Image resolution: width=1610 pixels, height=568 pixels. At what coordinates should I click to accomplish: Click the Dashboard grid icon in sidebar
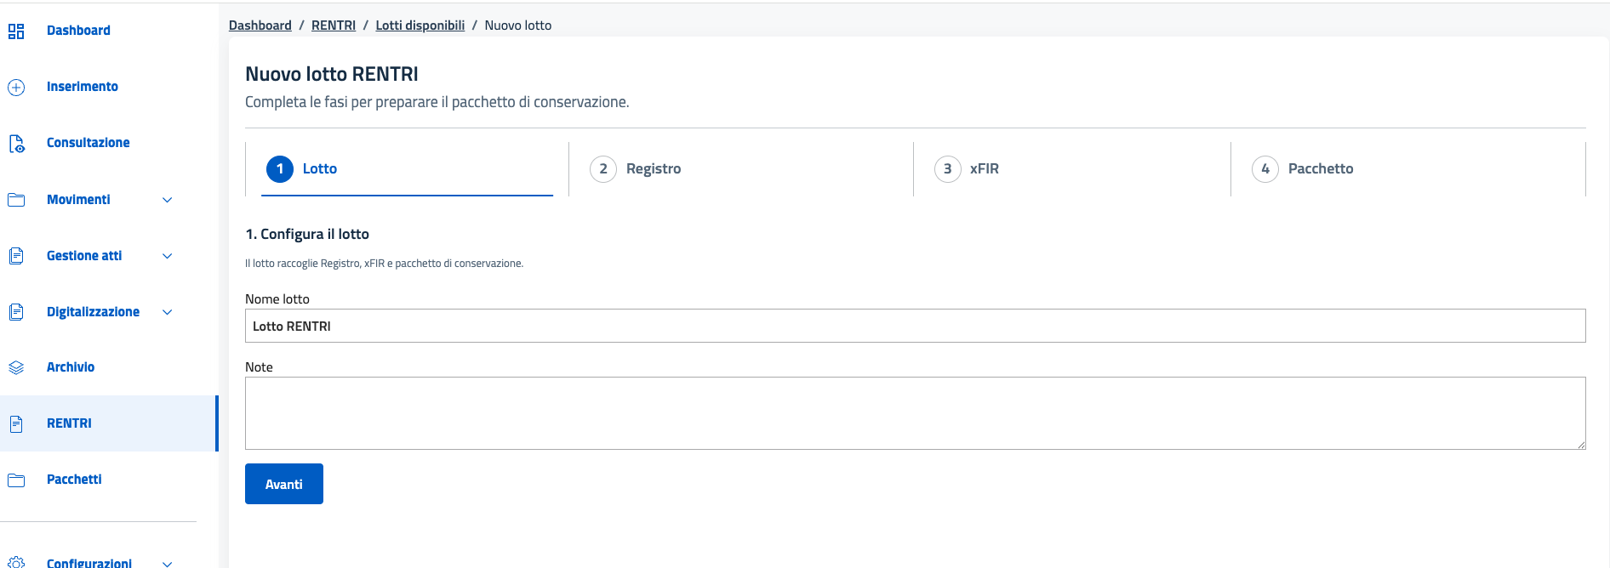(16, 31)
